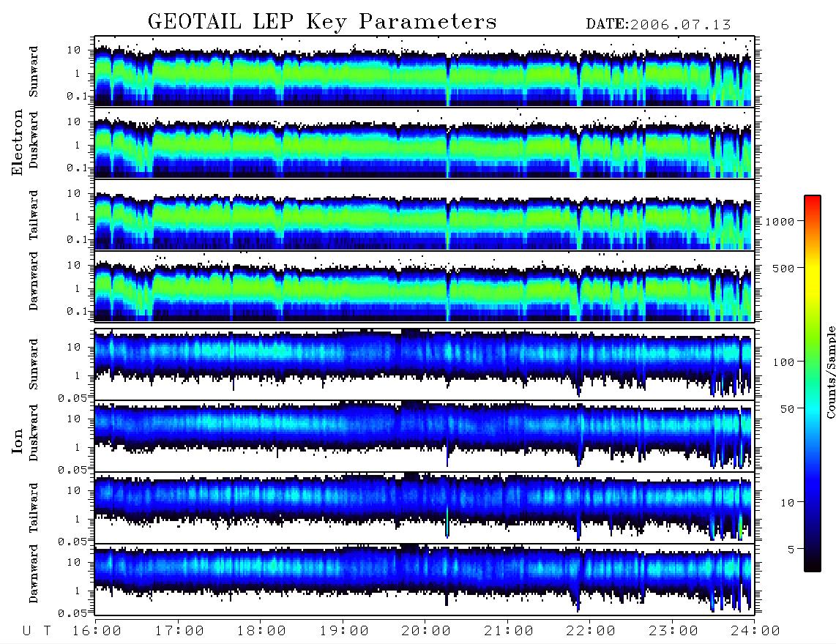
Task: Click the Dawnward label of the Electron group
Action: tap(34, 281)
